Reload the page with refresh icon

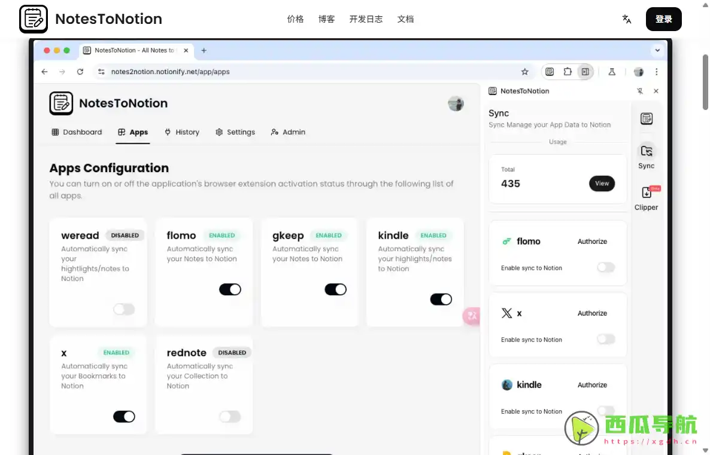click(x=80, y=72)
